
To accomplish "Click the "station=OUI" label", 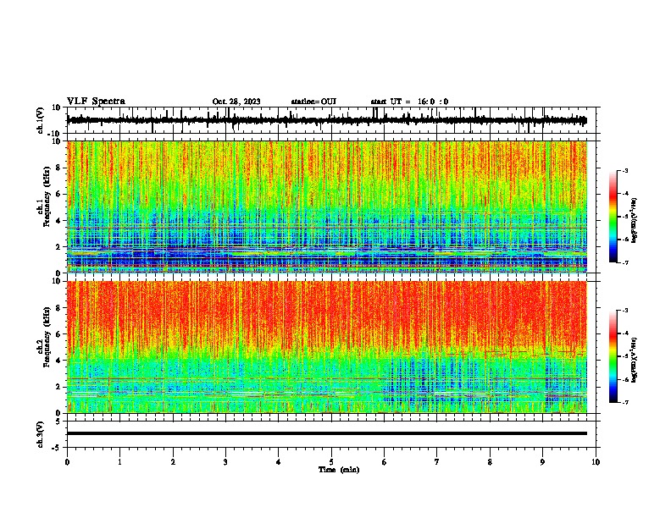I will 313,102.
